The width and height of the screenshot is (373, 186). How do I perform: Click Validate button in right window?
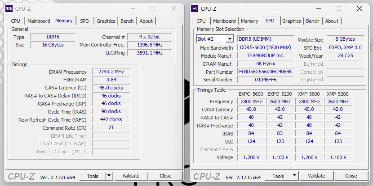[x=316, y=176]
